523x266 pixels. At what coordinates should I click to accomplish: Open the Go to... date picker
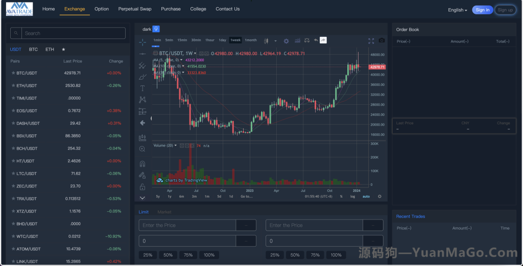[247, 197]
